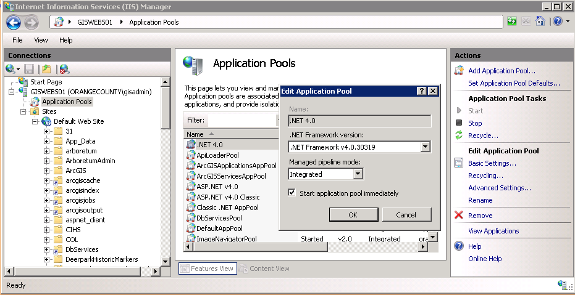Uncheck Start application pool immediately checkbox

click(x=293, y=193)
